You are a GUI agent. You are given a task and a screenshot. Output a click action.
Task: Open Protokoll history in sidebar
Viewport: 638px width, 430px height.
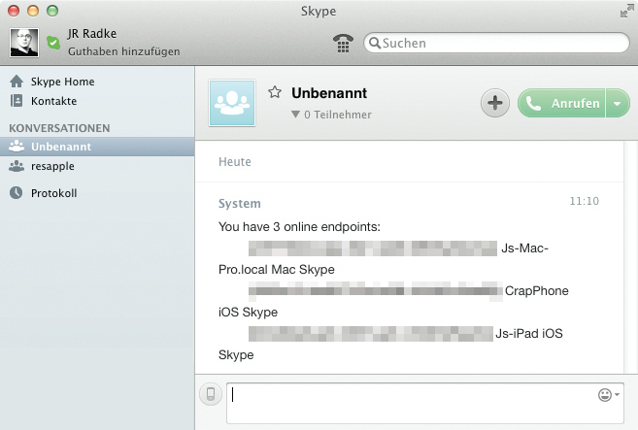click(x=53, y=192)
